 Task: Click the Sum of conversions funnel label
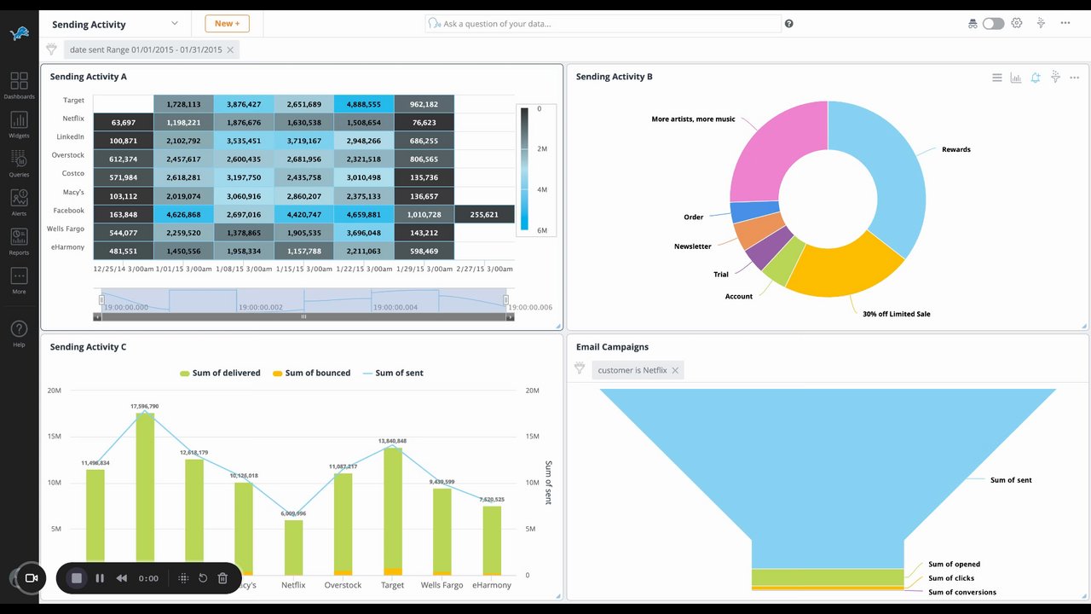(962, 592)
